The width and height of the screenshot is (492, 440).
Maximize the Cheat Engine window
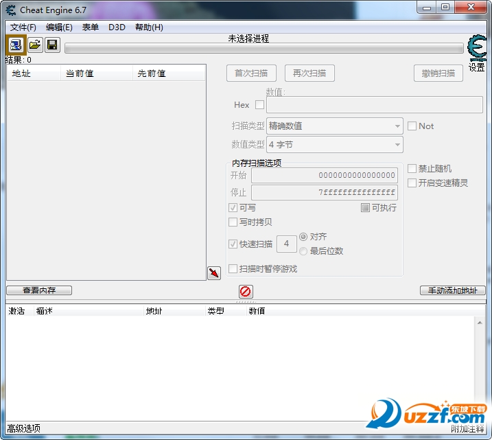[445, 8]
